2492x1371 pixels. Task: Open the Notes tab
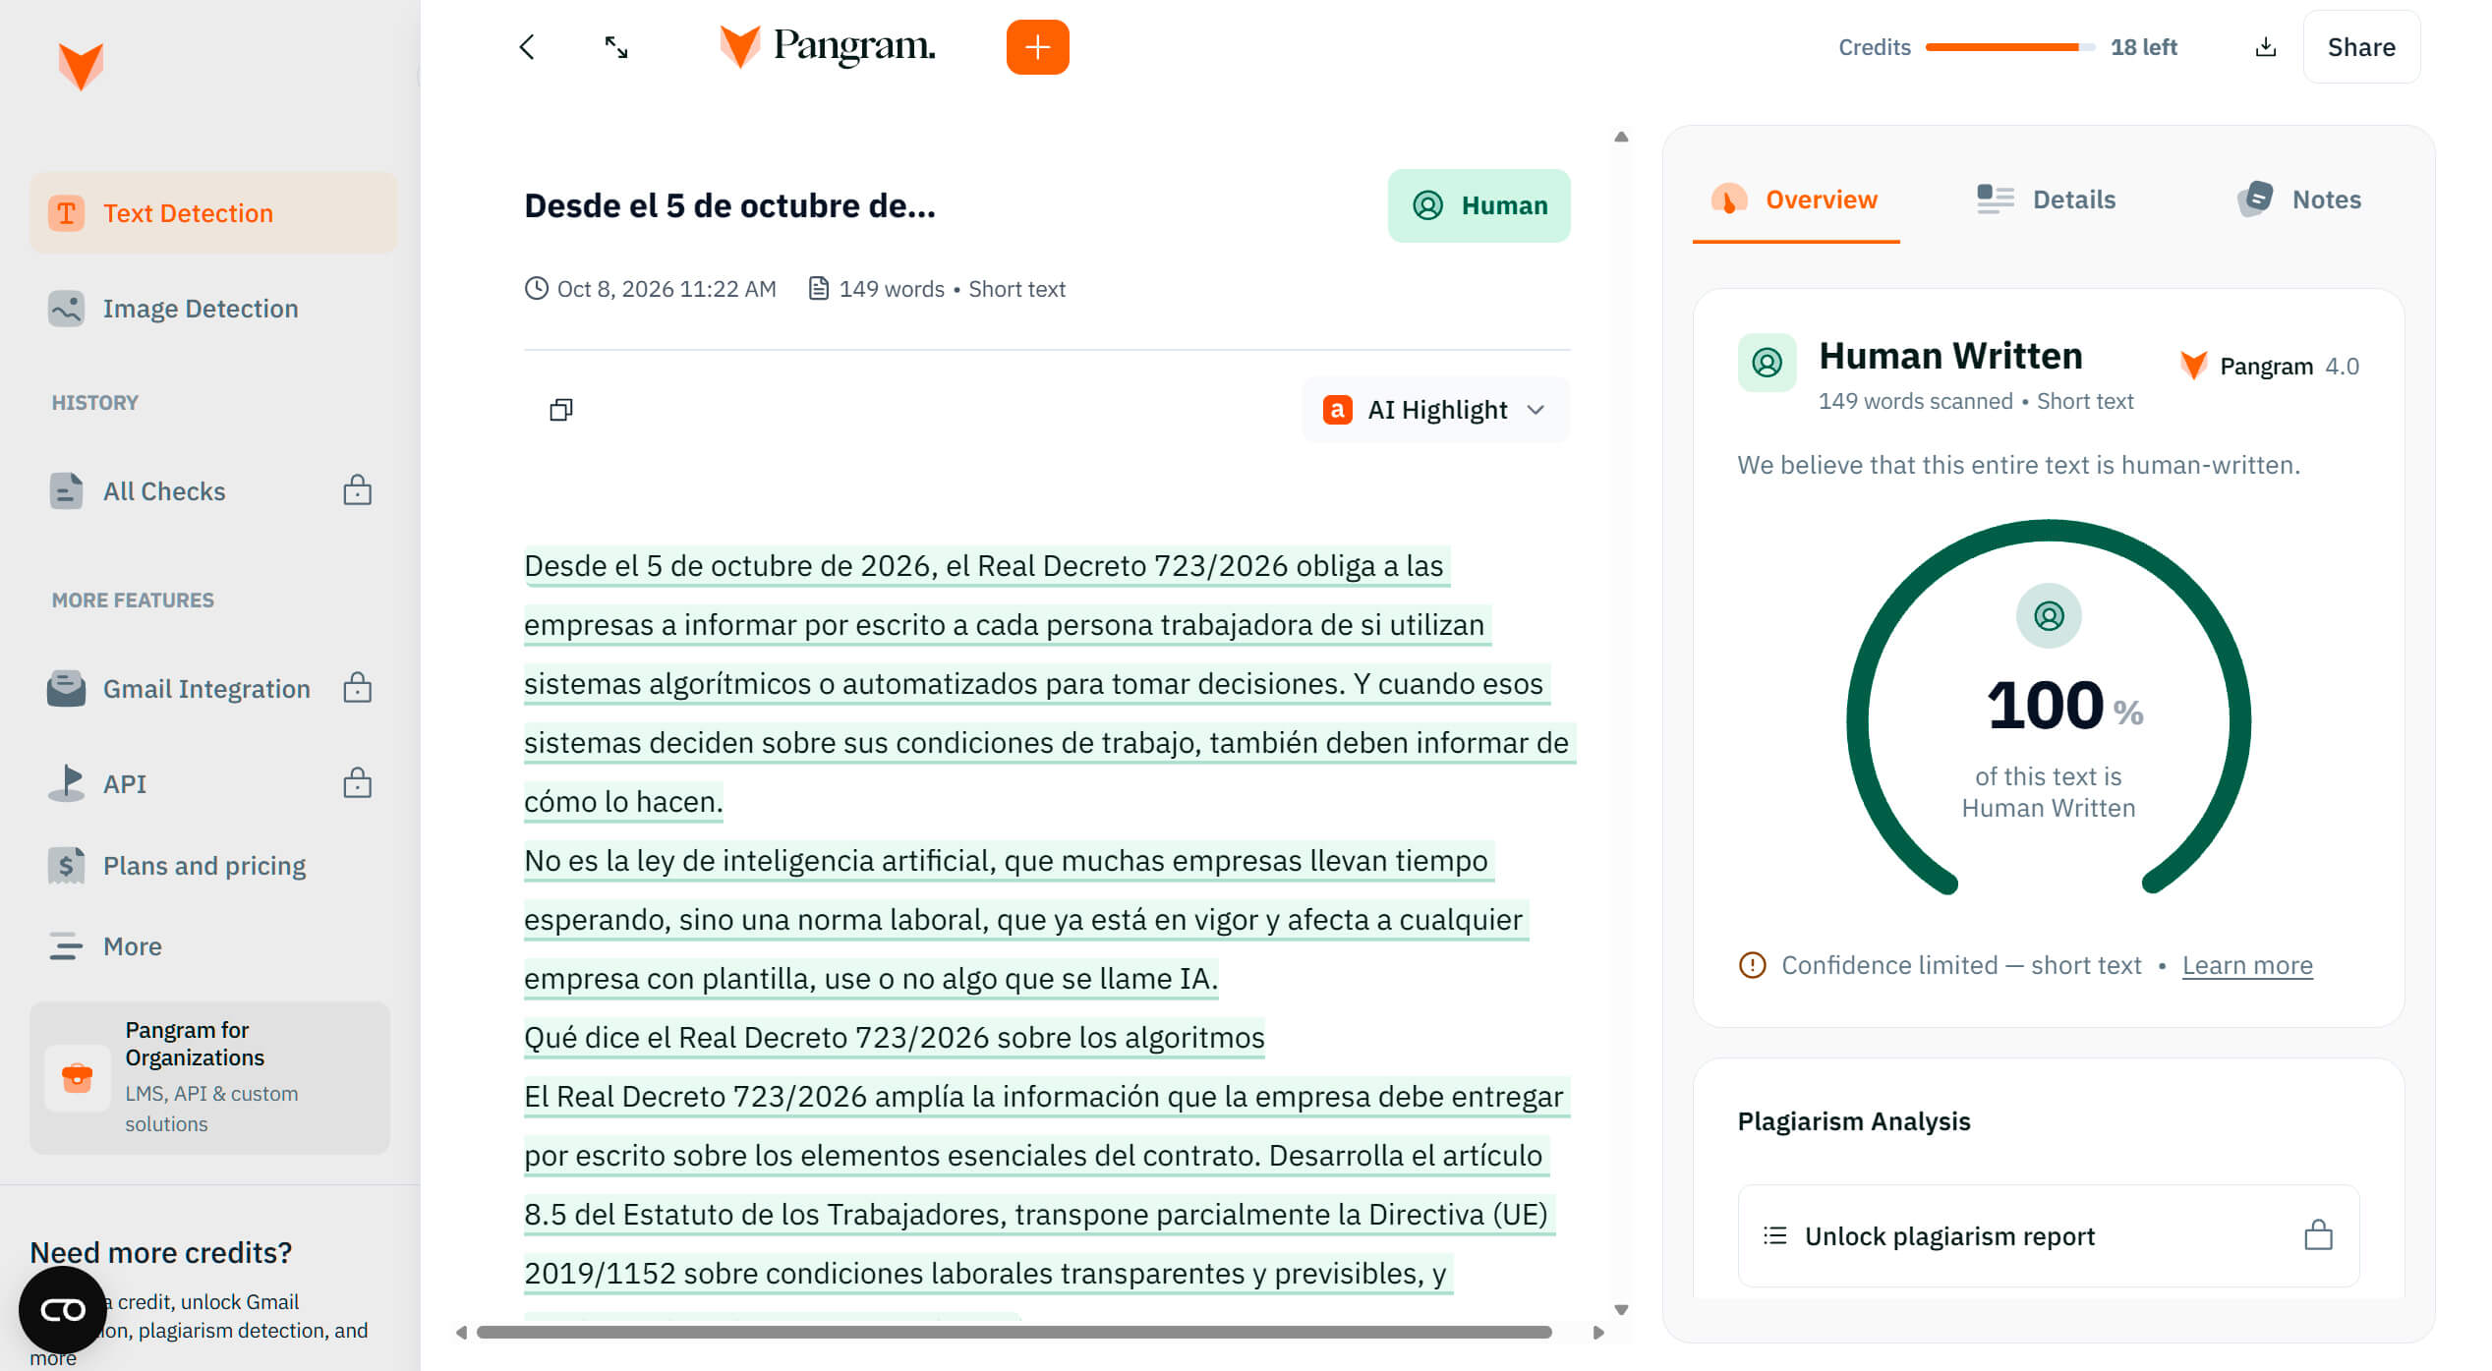tap(2298, 200)
